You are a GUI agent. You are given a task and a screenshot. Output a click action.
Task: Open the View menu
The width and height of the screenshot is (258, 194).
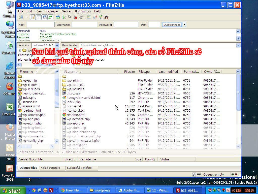click(x=39, y=11)
